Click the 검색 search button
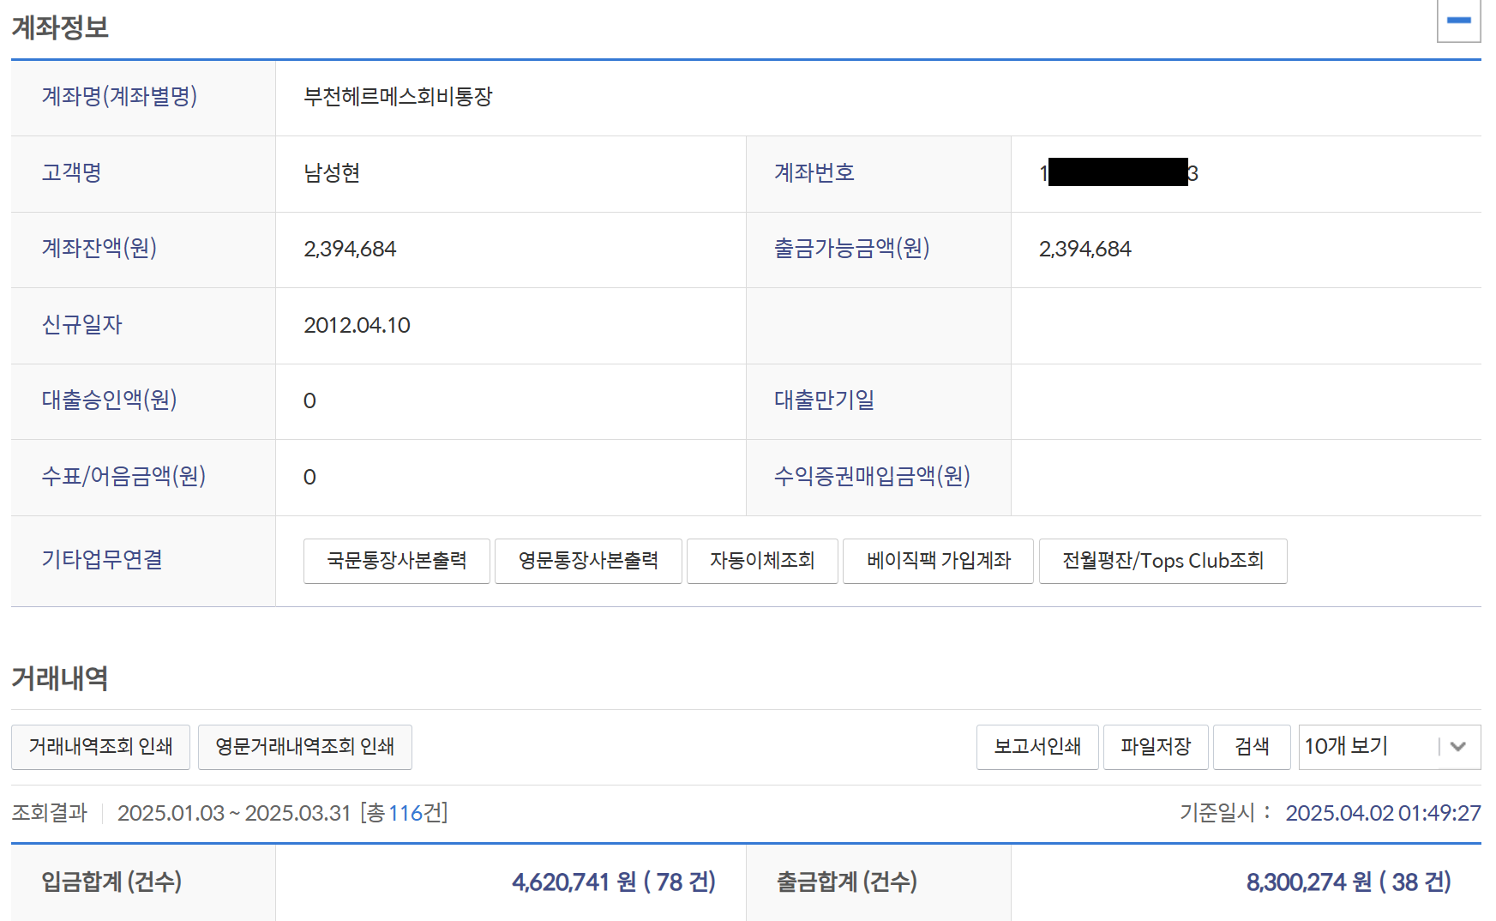Image resolution: width=1496 pixels, height=921 pixels. click(1251, 747)
